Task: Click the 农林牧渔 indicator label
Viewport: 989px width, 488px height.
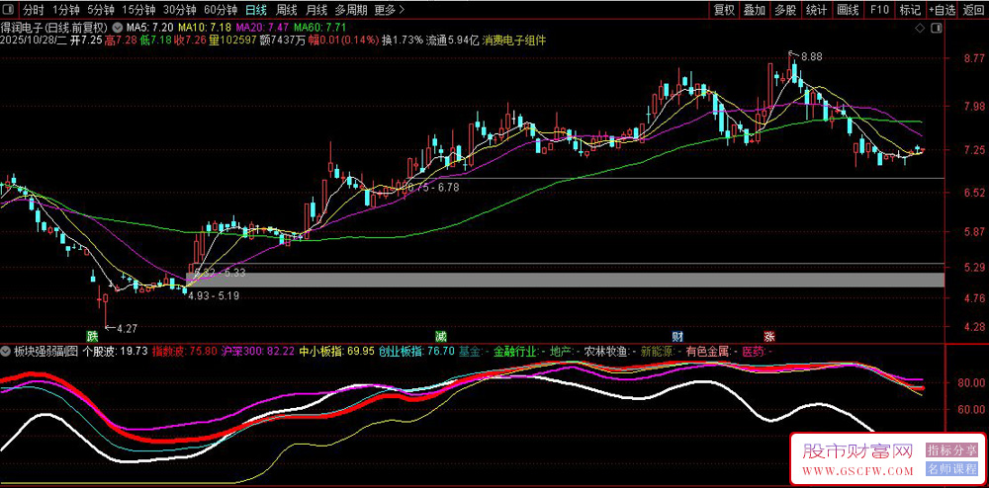Action: (605, 352)
